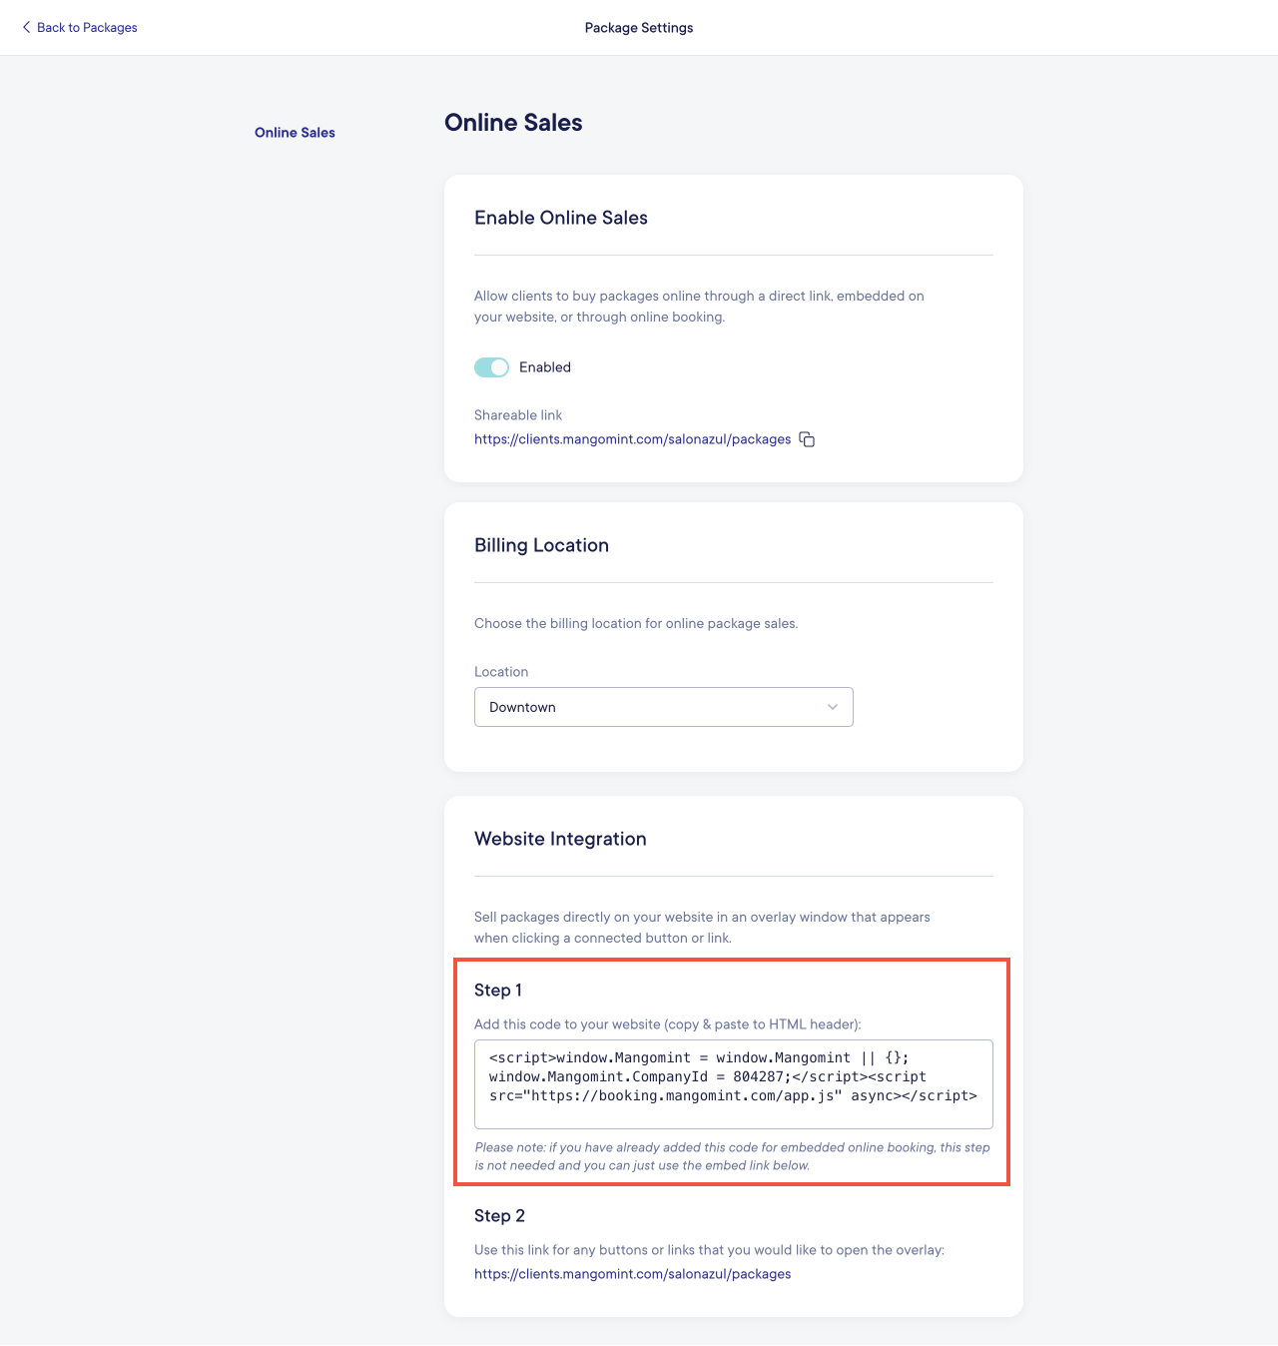
Task: Click 'Use this link for any buttons' text
Action: click(x=709, y=1250)
